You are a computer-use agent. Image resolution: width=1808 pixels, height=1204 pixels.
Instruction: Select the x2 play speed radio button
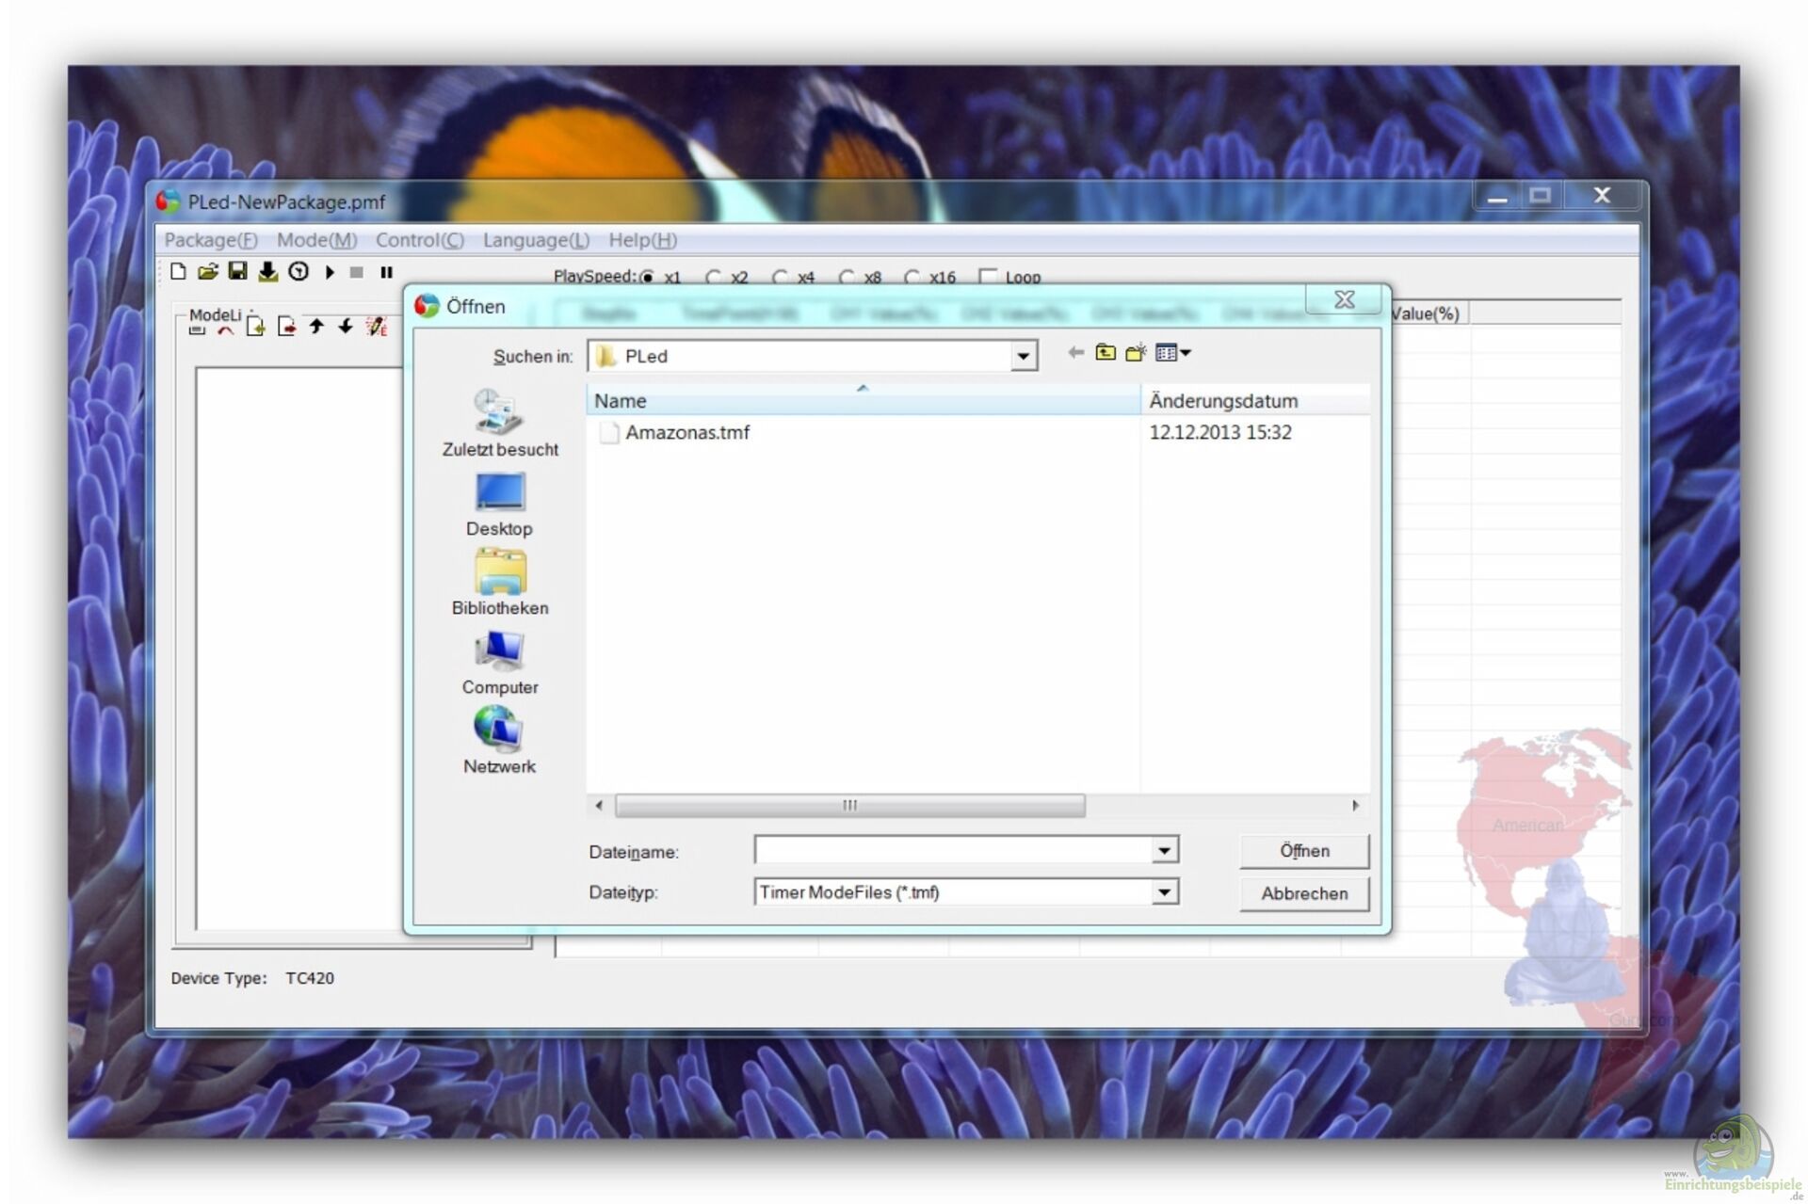click(713, 277)
